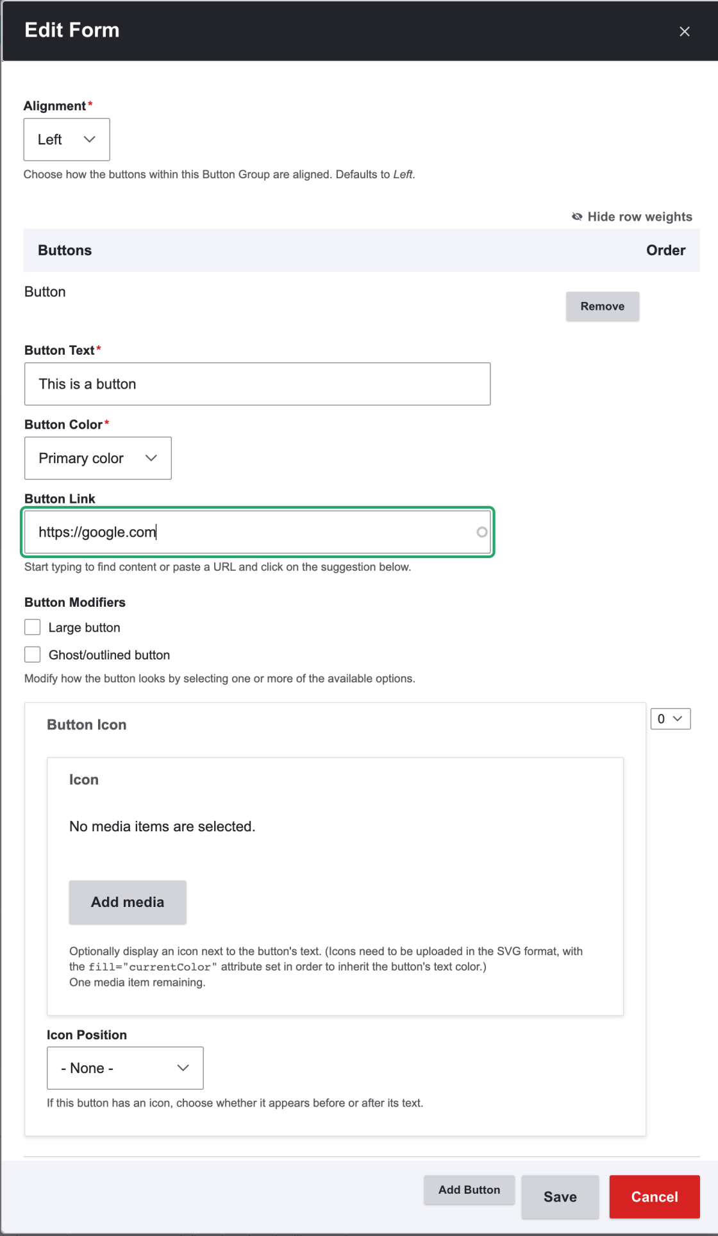Cancel editing the form
Screen dimensions: 718x1236
tap(654, 1196)
